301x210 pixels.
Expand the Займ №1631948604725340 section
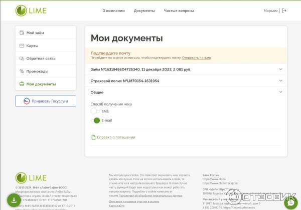(280, 69)
